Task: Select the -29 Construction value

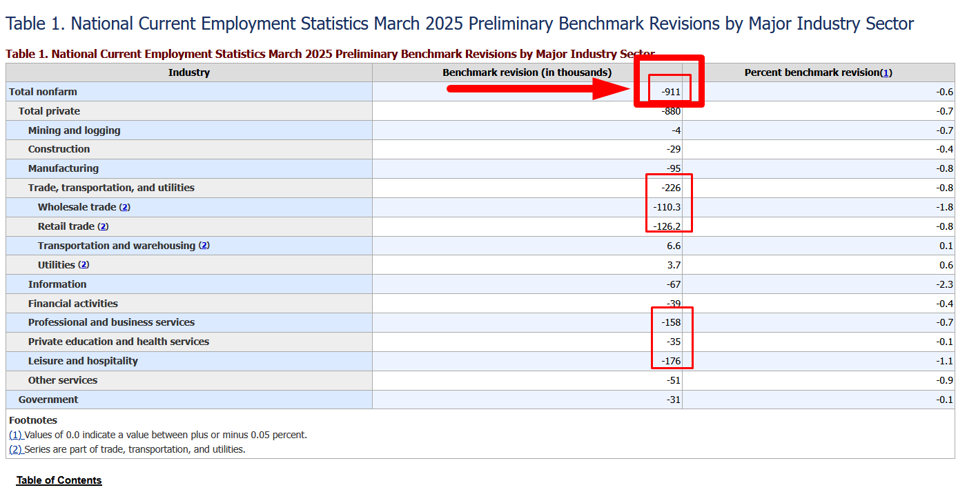Action: pyautogui.click(x=674, y=149)
